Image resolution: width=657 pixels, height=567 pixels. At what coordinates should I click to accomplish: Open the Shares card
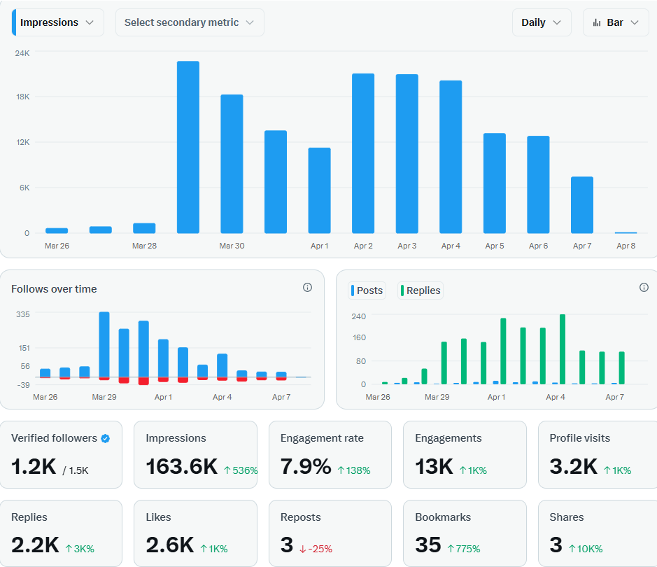coord(598,533)
